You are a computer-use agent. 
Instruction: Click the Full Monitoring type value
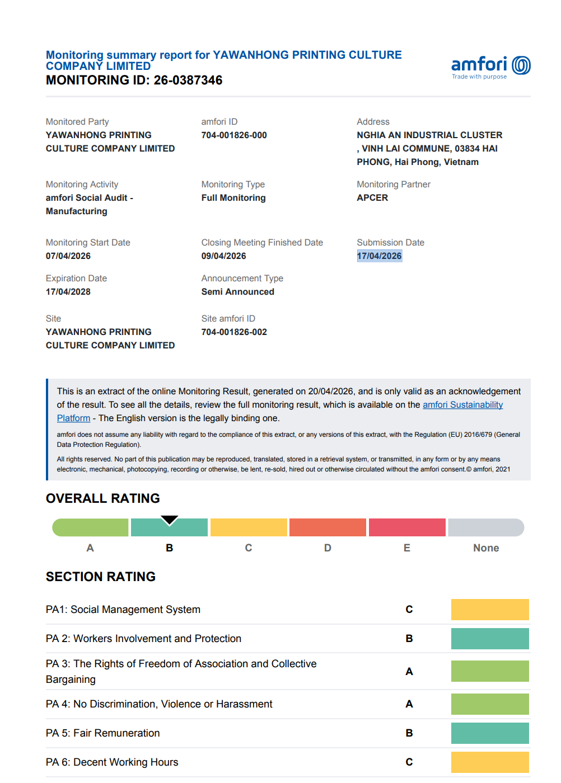pyautogui.click(x=233, y=198)
